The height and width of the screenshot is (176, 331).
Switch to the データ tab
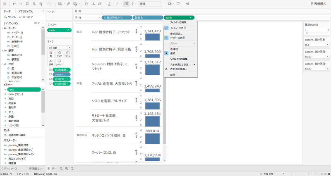[x=7, y=11]
